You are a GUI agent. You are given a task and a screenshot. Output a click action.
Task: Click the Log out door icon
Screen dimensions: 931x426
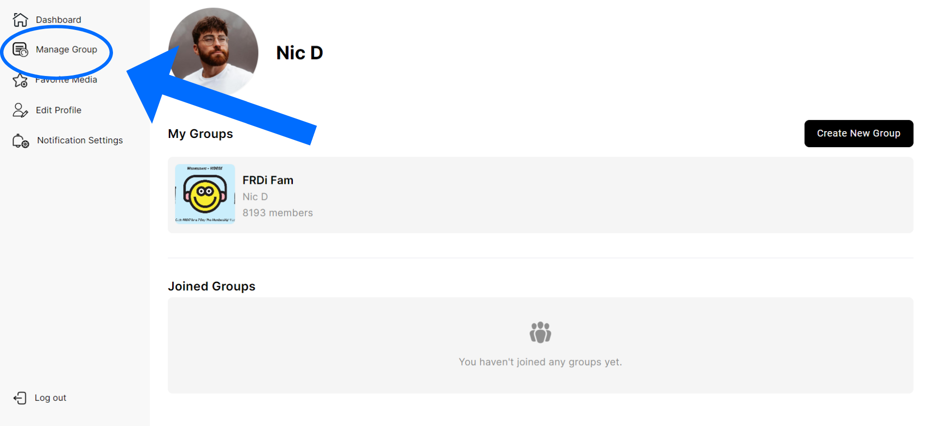coord(20,398)
